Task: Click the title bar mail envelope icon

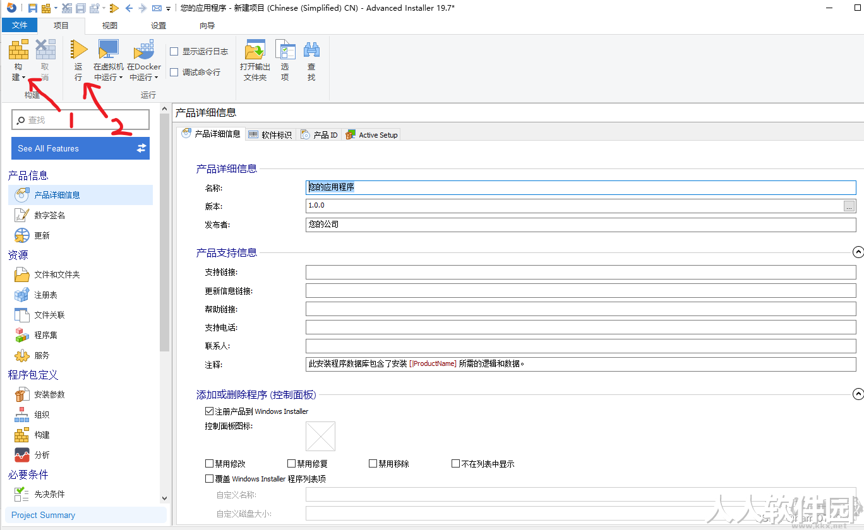Action: 157,8
